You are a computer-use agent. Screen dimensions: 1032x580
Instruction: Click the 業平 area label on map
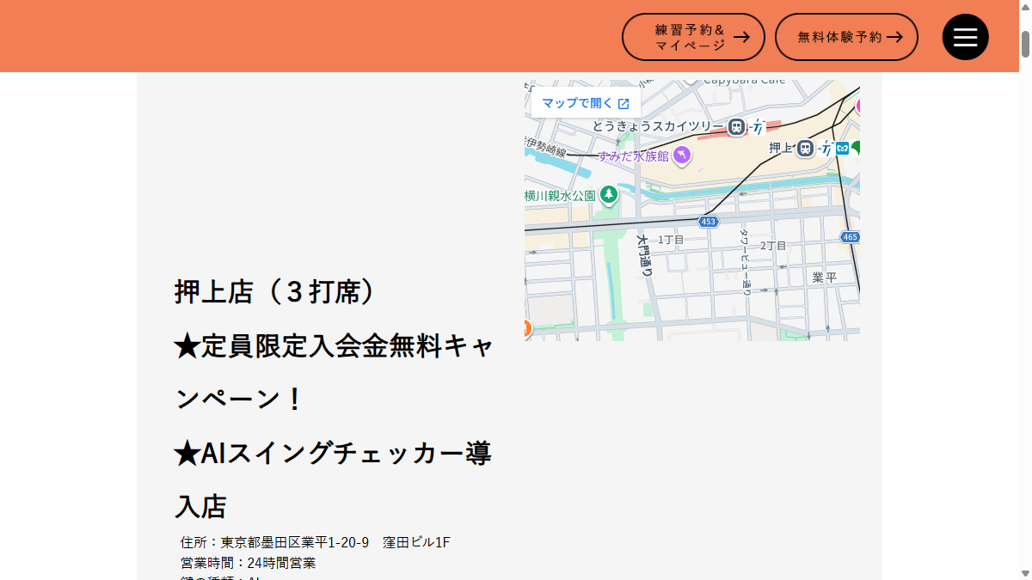(x=824, y=277)
